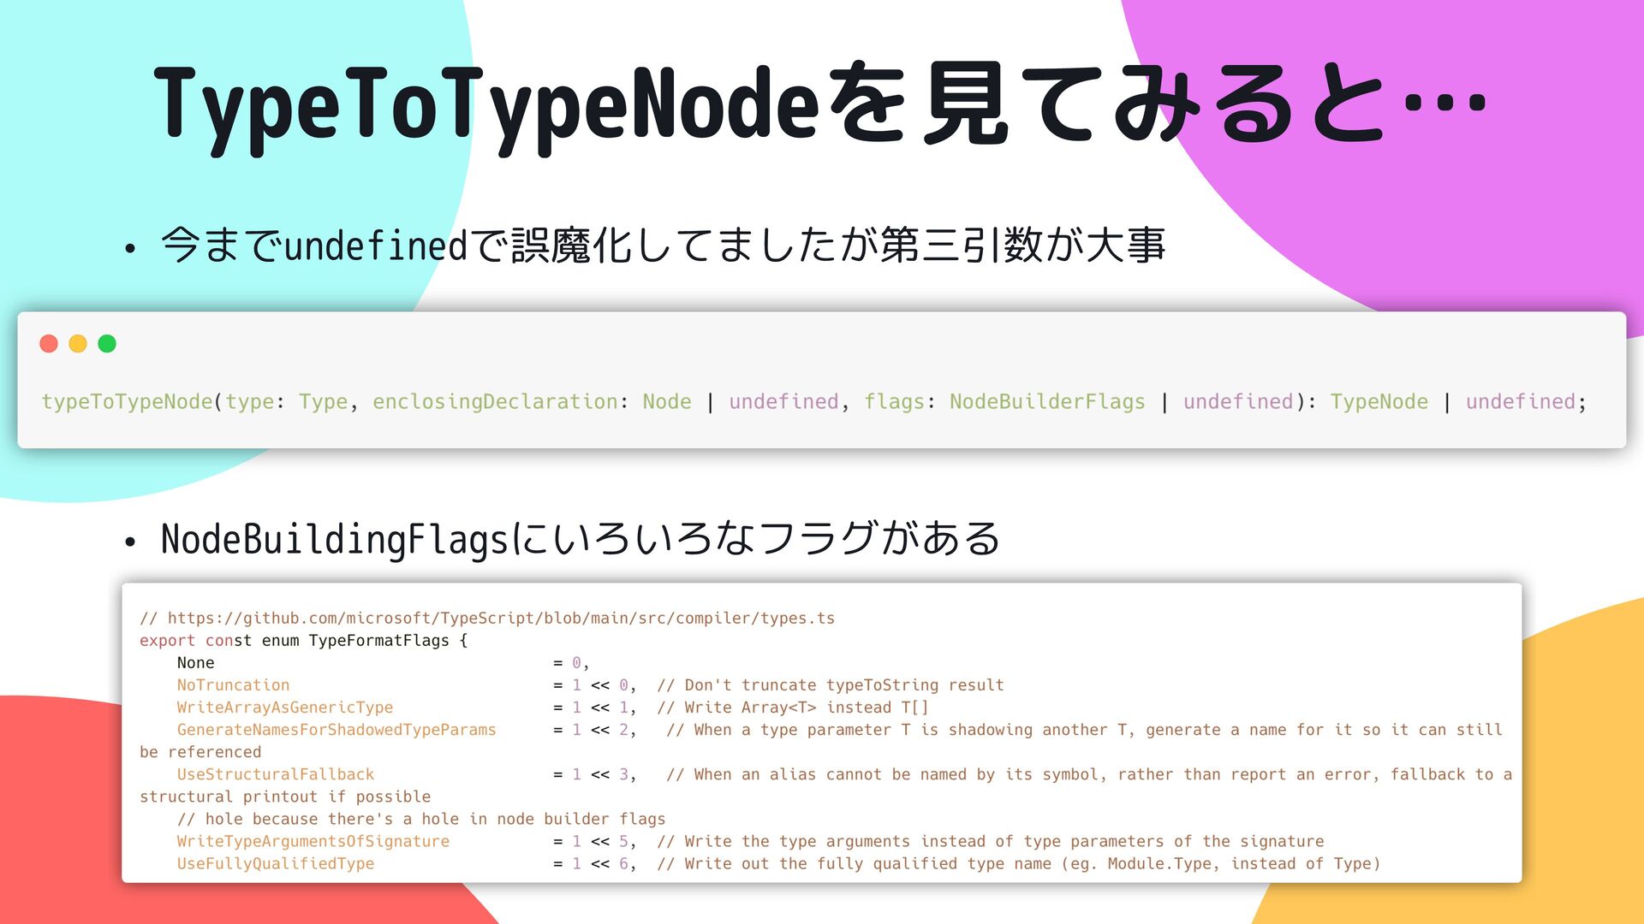The height and width of the screenshot is (924, 1644).
Task: Click the NodeBuilderFlags type in signature
Action: coord(1046,401)
